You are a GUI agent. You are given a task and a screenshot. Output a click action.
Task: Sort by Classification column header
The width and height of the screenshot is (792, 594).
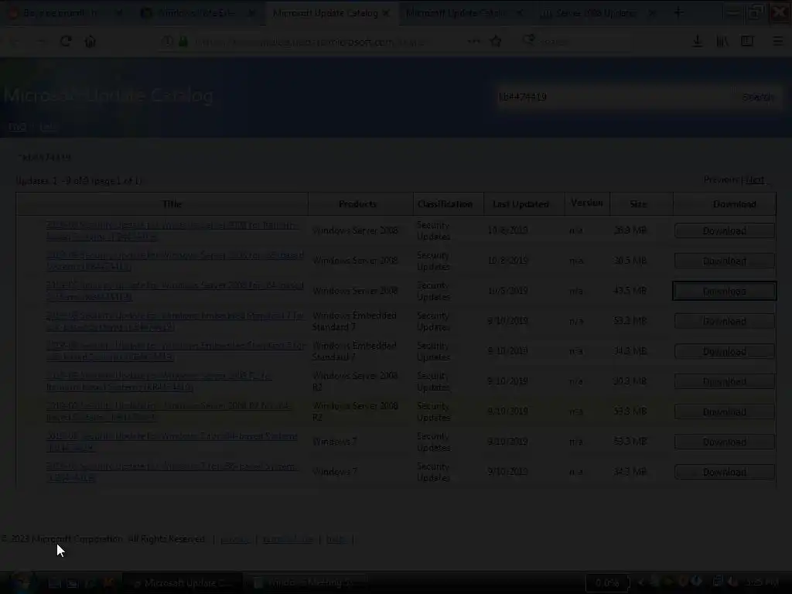pyautogui.click(x=445, y=203)
